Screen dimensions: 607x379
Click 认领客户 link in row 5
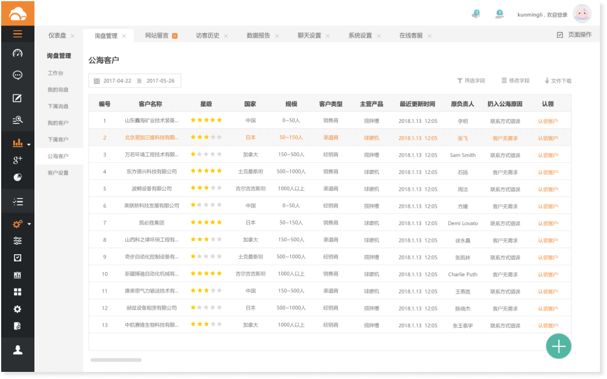[x=548, y=190]
